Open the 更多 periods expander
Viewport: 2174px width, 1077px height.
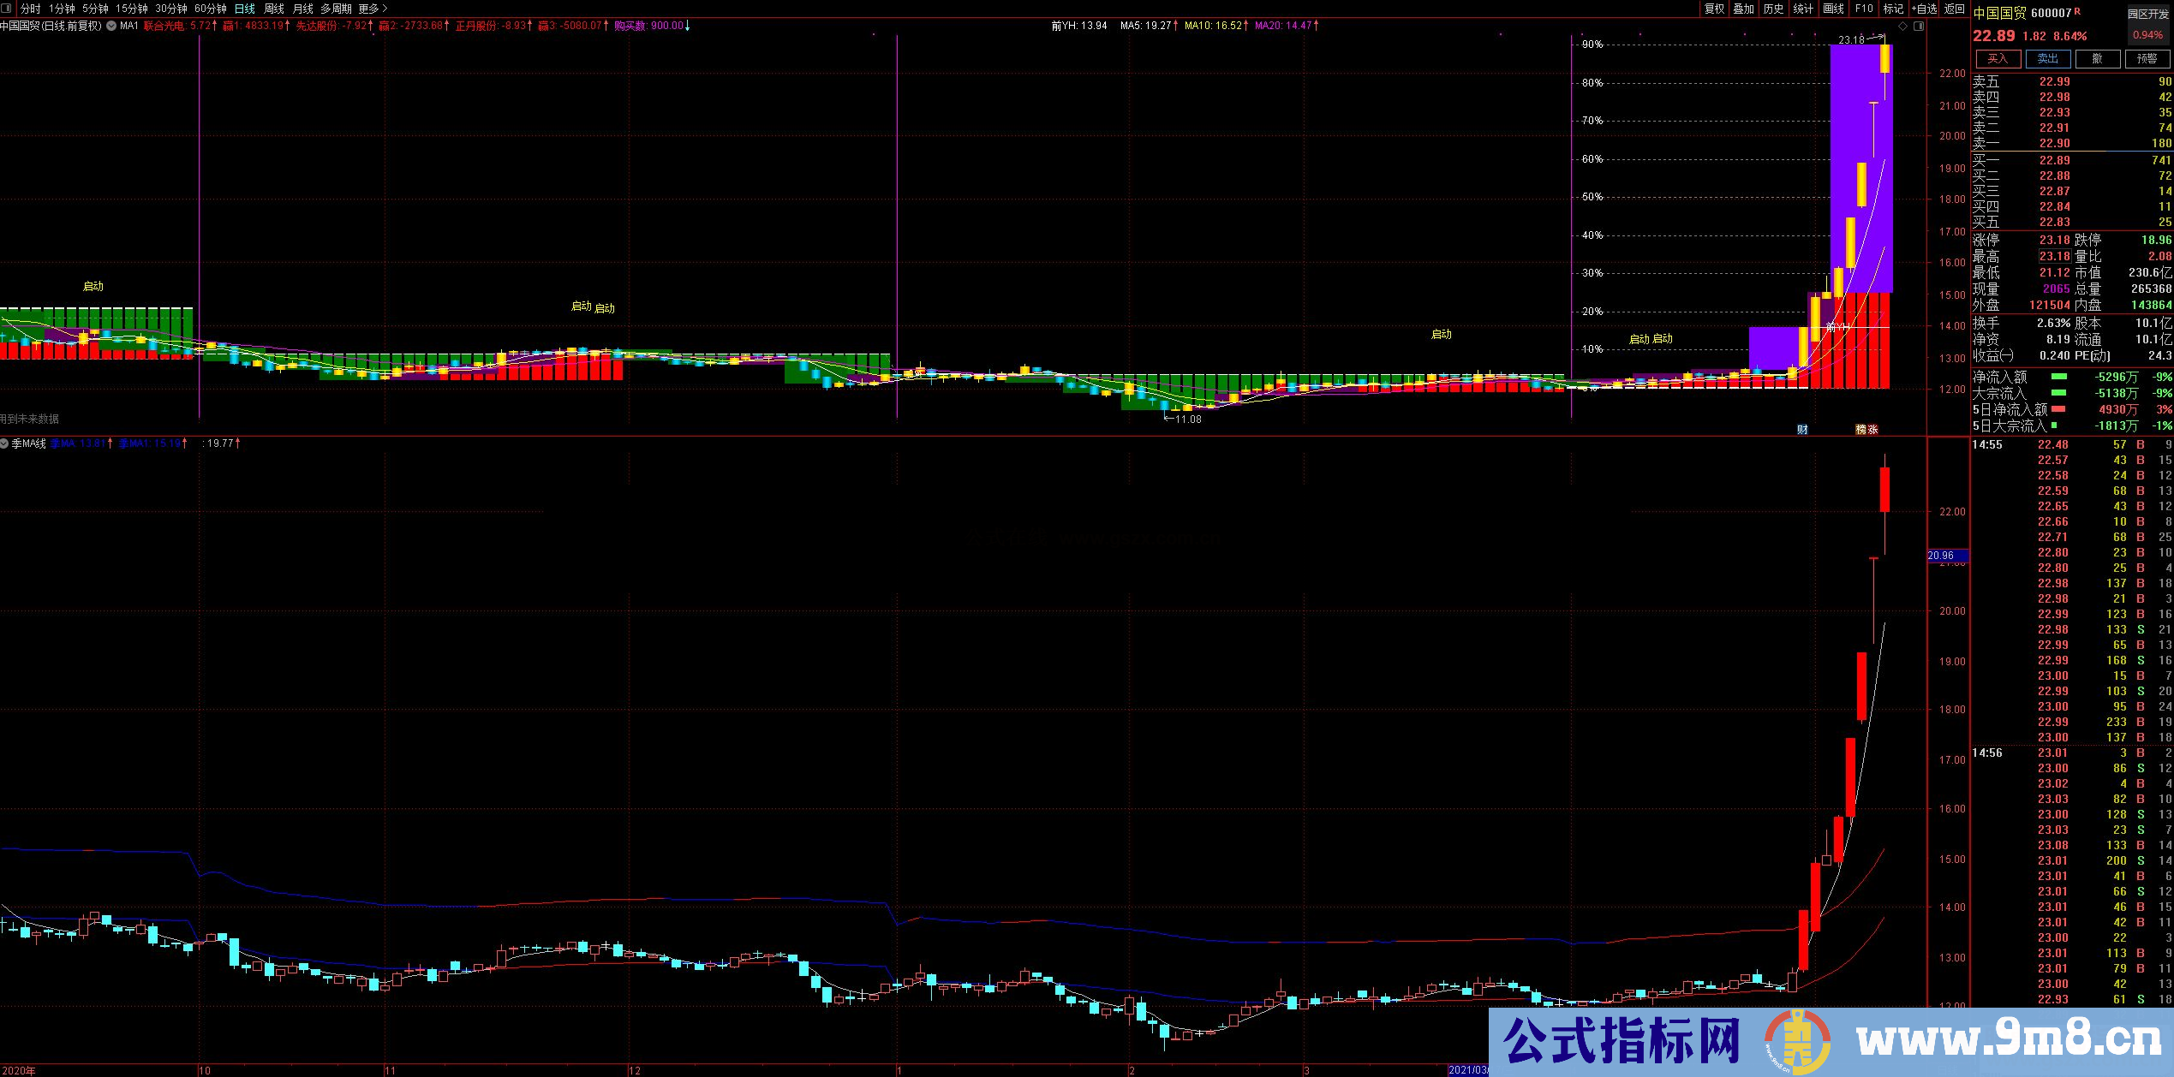[x=373, y=9]
